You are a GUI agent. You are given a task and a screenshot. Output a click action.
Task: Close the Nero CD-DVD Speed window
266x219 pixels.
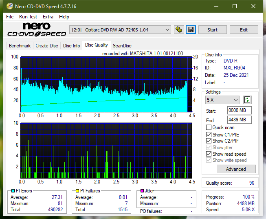[x=253, y=6]
